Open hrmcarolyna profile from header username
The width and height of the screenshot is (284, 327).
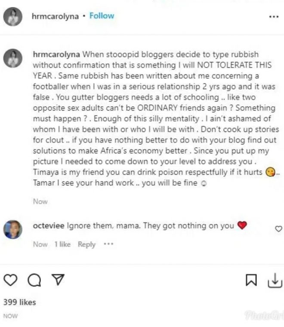55,16
